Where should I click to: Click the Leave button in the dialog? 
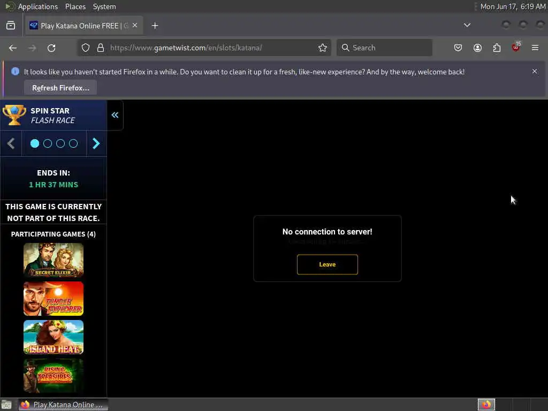click(x=327, y=264)
